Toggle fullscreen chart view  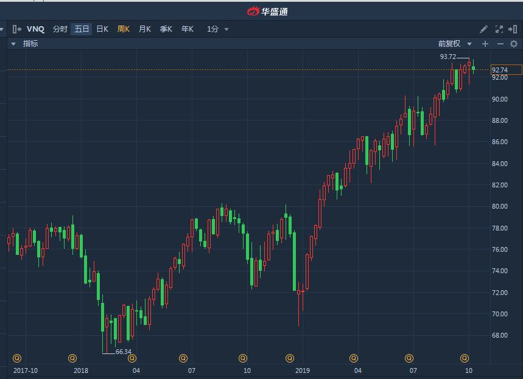(x=499, y=29)
